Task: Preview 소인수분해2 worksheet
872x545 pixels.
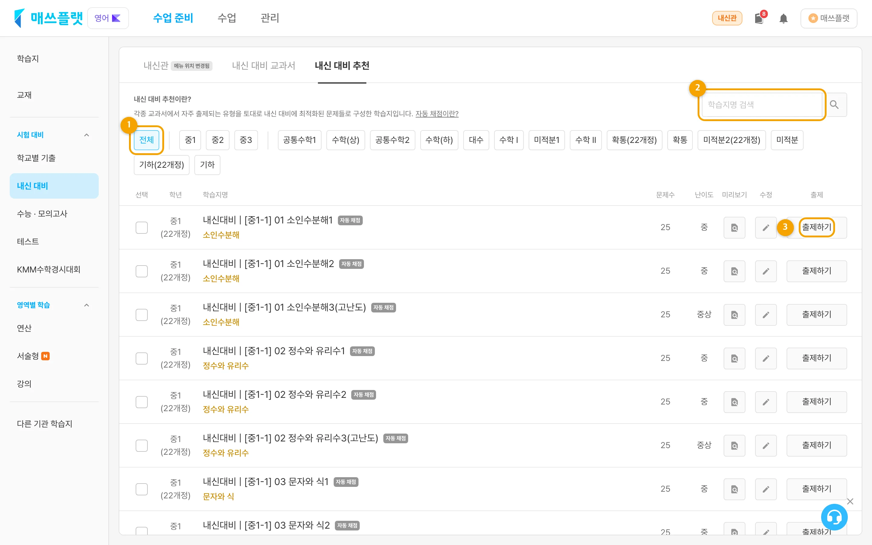Action: pyautogui.click(x=734, y=271)
